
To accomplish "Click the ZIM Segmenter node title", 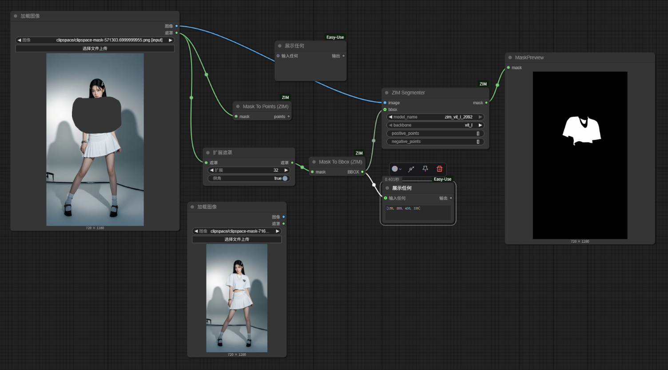I will tap(408, 93).
